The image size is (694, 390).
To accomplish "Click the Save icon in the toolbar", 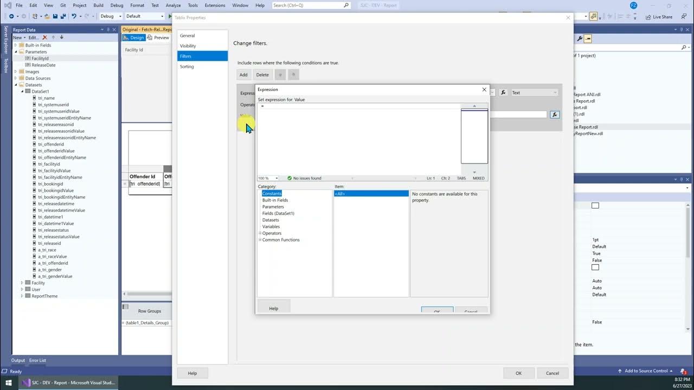I will coord(55,16).
